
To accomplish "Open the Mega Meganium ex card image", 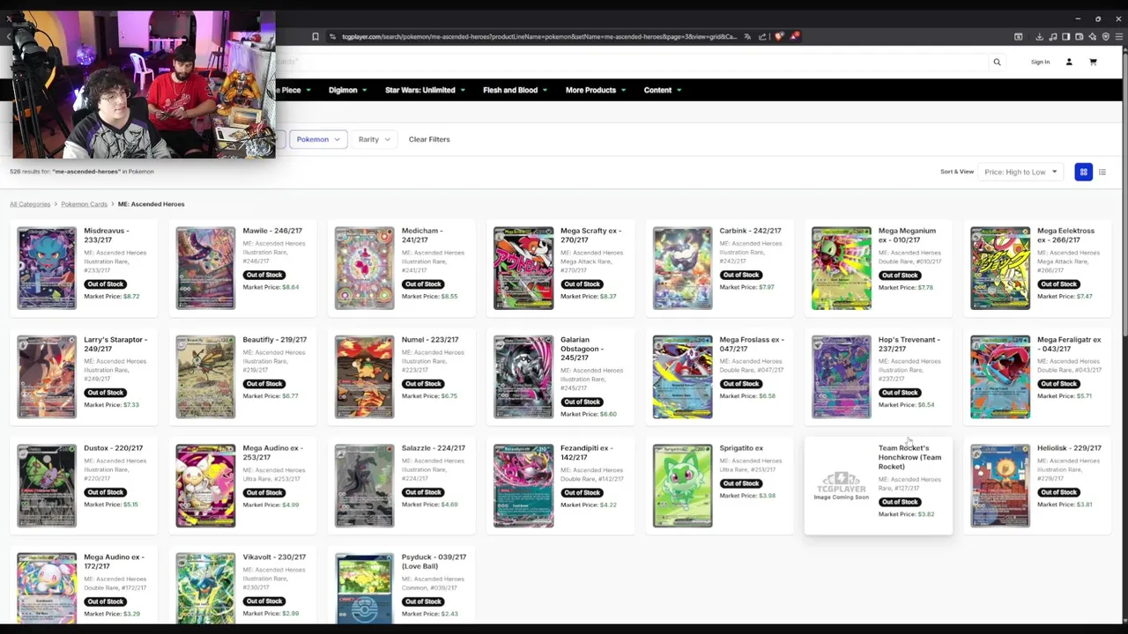I will [841, 268].
